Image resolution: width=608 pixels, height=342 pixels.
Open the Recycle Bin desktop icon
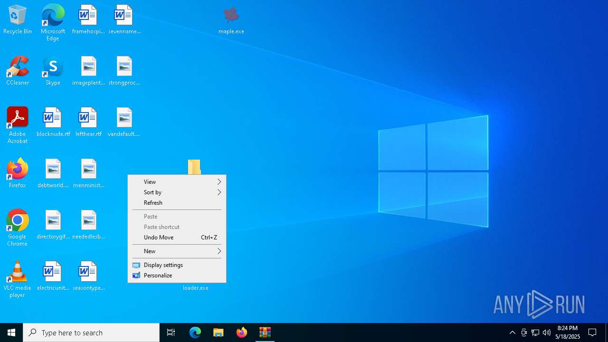[x=18, y=20]
